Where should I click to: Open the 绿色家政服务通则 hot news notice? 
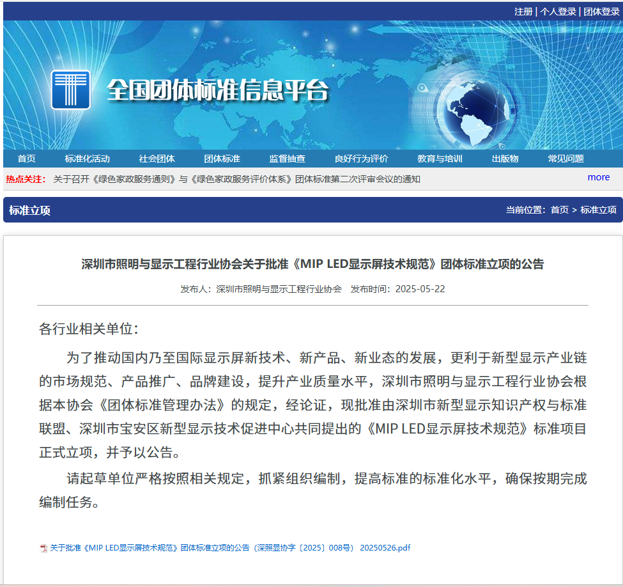pyautogui.click(x=237, y=179)
